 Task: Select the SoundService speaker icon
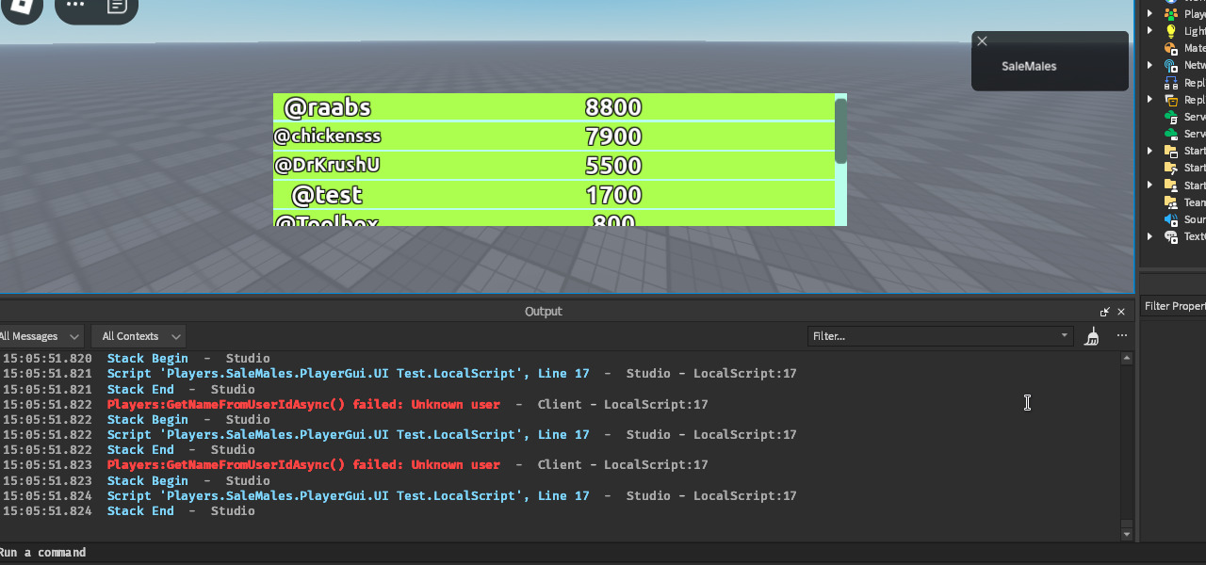pos(1171,219)
